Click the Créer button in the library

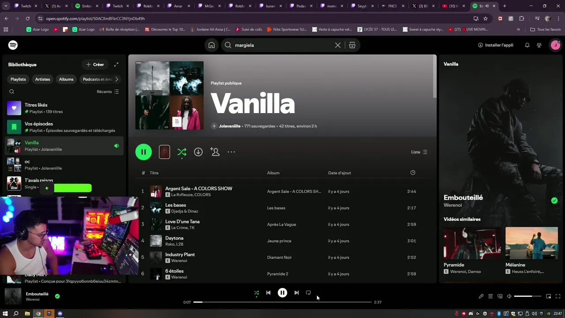(95, 64)
